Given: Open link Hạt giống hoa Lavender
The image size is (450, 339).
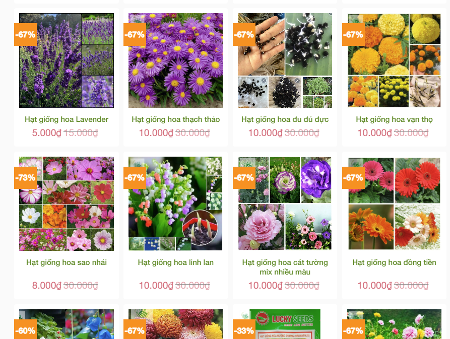Looking at the screenshot, I should [67, 119].
